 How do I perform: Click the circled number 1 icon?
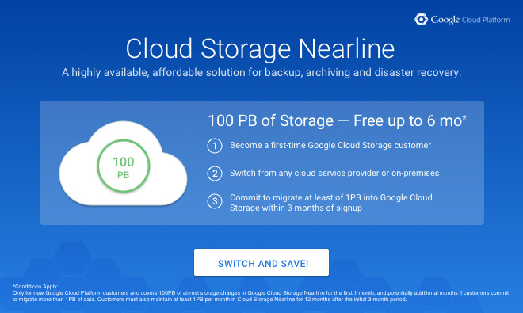pyautogui.click(x=215, y=146)
